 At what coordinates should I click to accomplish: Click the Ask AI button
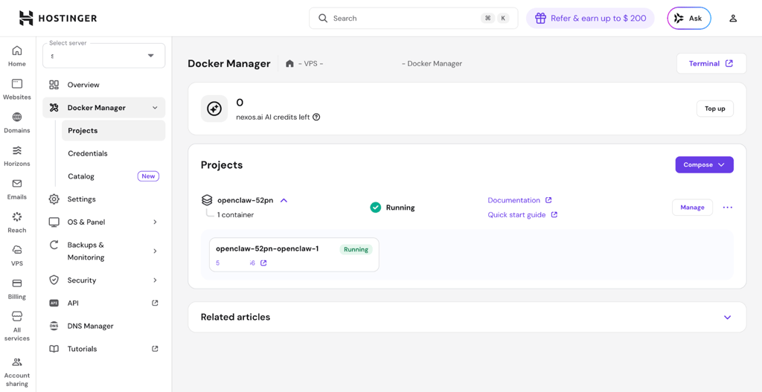[x=689, y=19]
